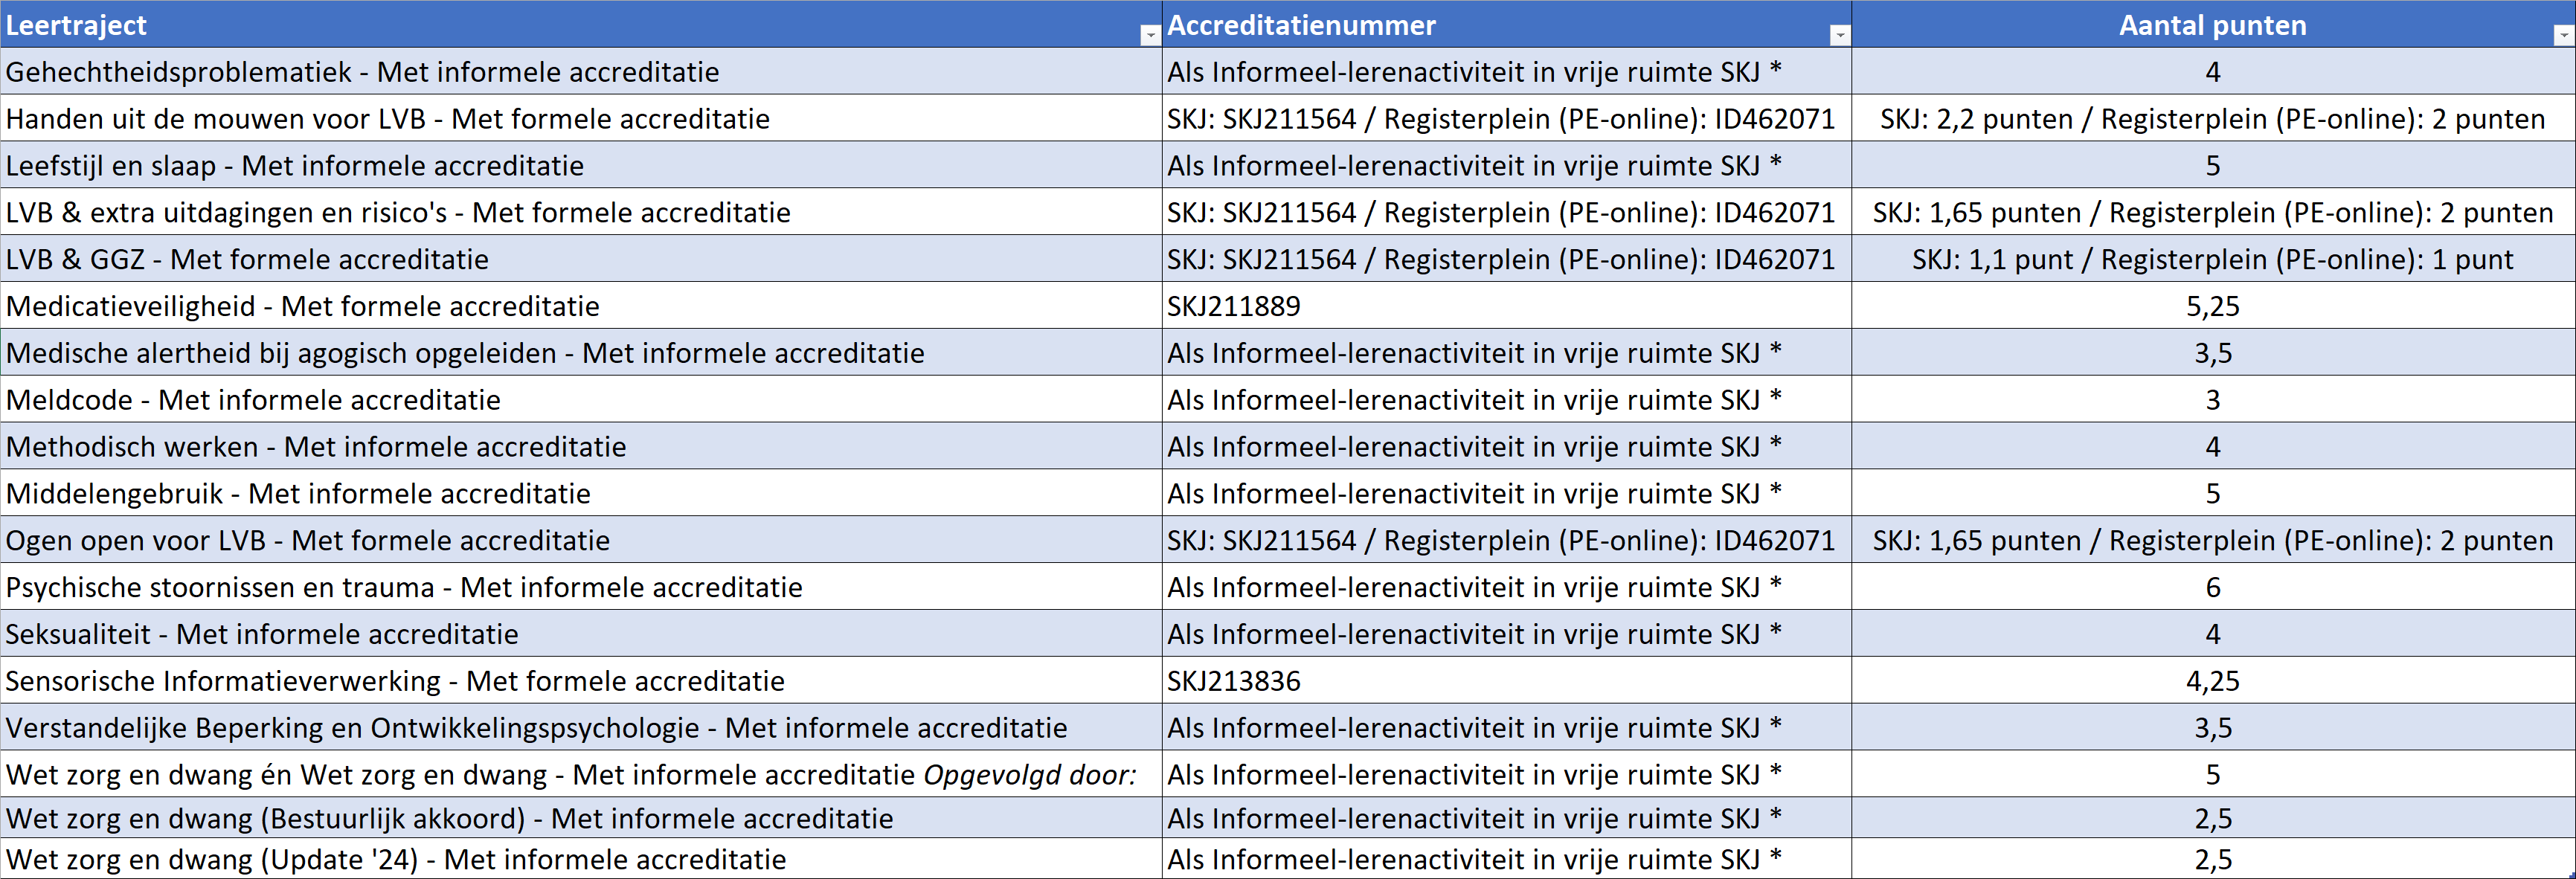Click the accreditation cell in Gehechtheidsproblematiek row
Viewport: 2576px width, 879px height.
[1507, 72]
